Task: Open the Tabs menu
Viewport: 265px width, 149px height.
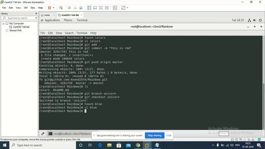Action: click(x=33, y=8)
